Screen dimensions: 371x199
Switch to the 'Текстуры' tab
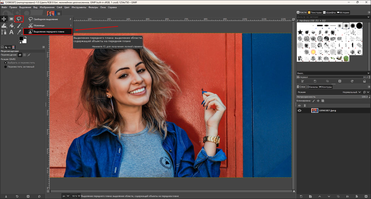pos(315,12)
